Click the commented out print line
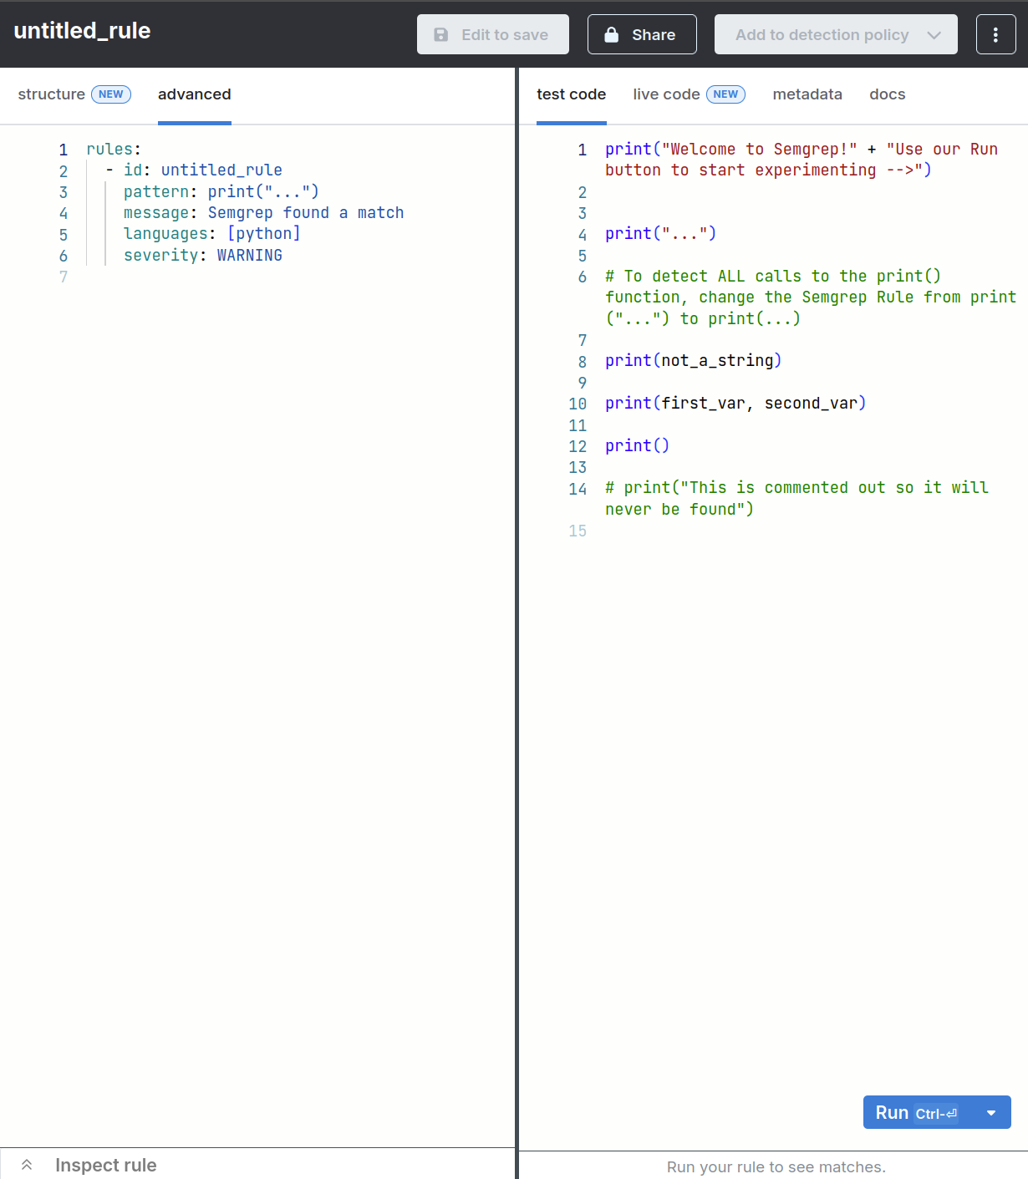 click(796, 499)
